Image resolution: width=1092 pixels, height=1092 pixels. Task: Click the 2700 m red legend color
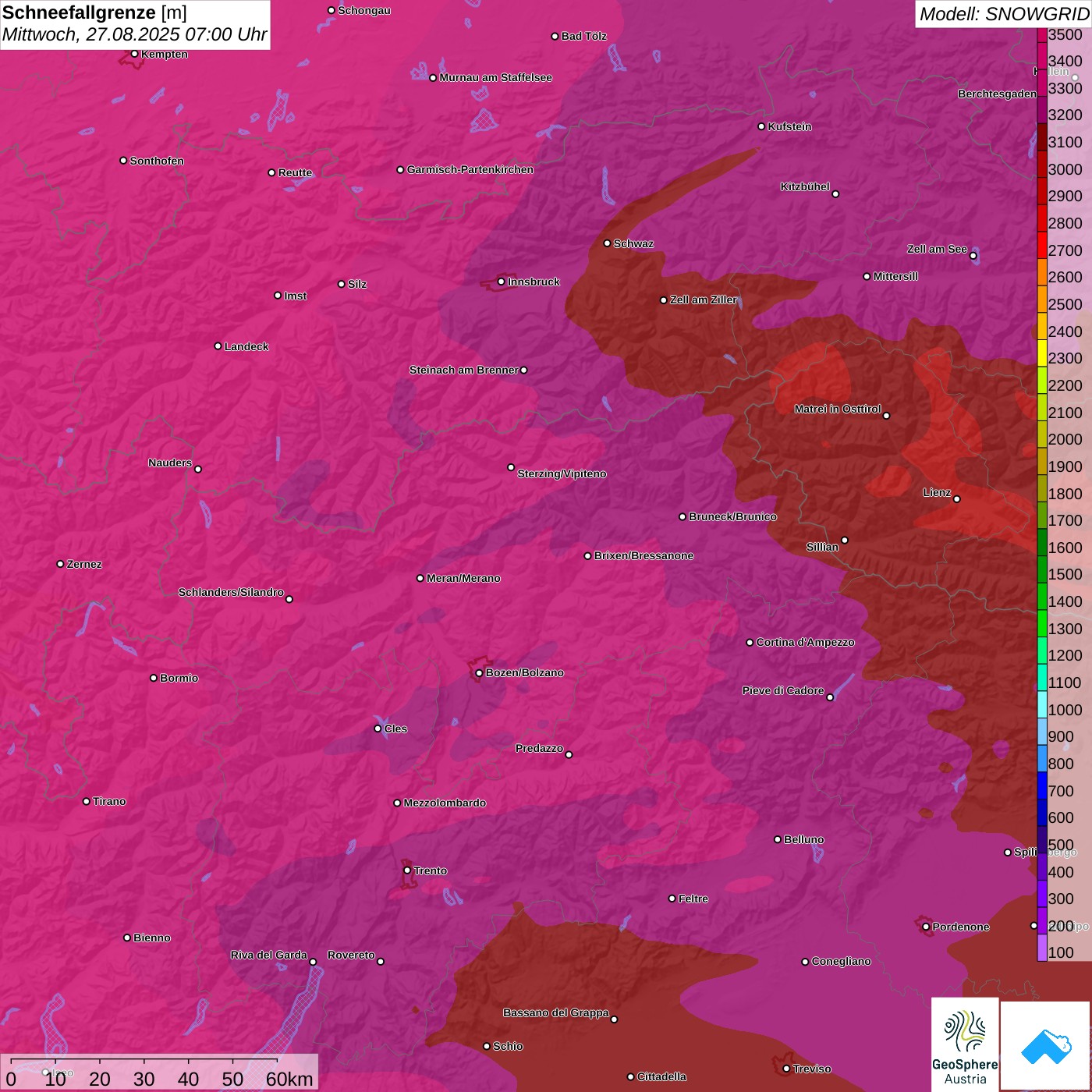1042,246
